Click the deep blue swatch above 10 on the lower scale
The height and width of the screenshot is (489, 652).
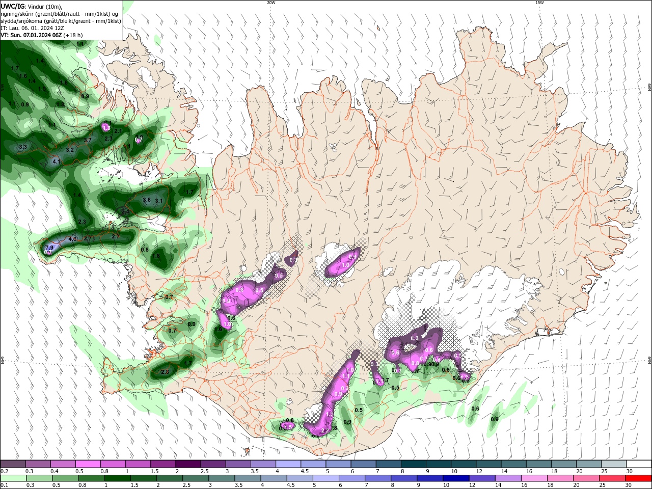point(455,478)
